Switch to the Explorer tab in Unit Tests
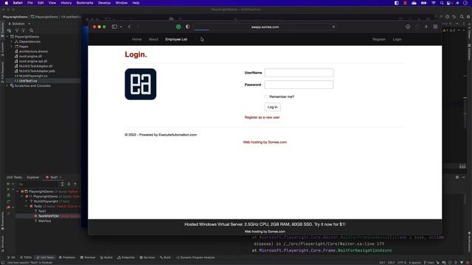 pos(33,177)
